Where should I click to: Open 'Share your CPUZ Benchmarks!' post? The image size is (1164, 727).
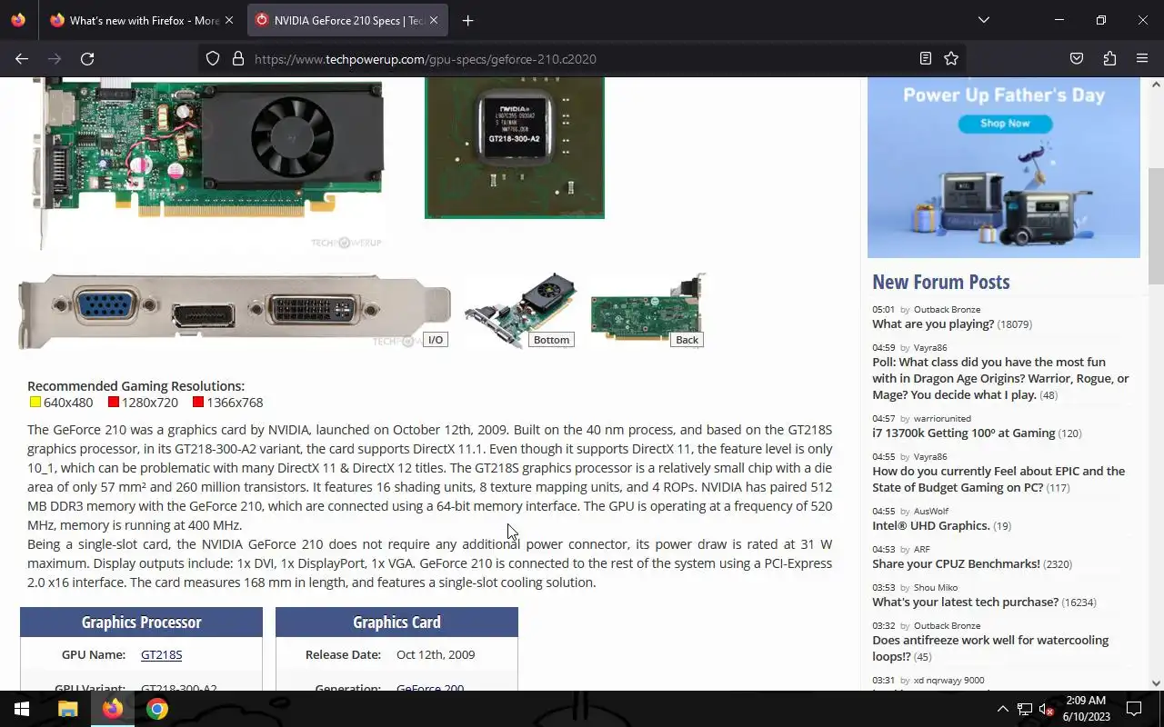(x=956, y=563)
